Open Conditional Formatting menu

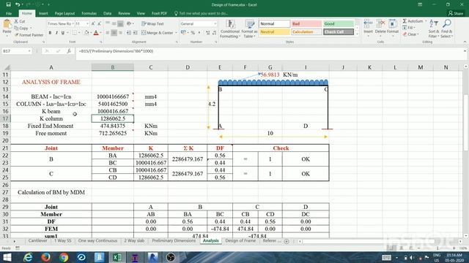229,28
